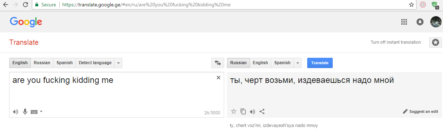Select English as source language
The image size is (443, 140).
(x=20, y=63)
